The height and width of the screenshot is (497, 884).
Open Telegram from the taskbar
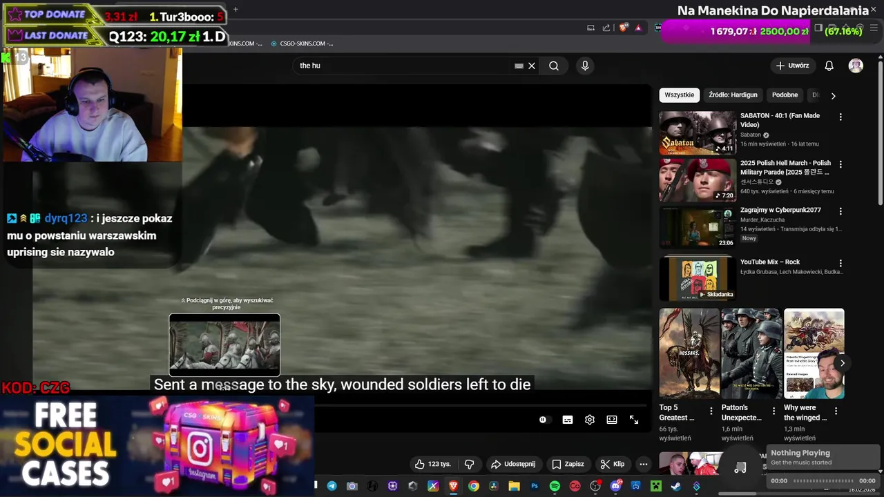(x=332, y=486)
